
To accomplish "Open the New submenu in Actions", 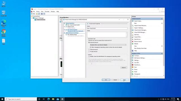I will point(147,23).
